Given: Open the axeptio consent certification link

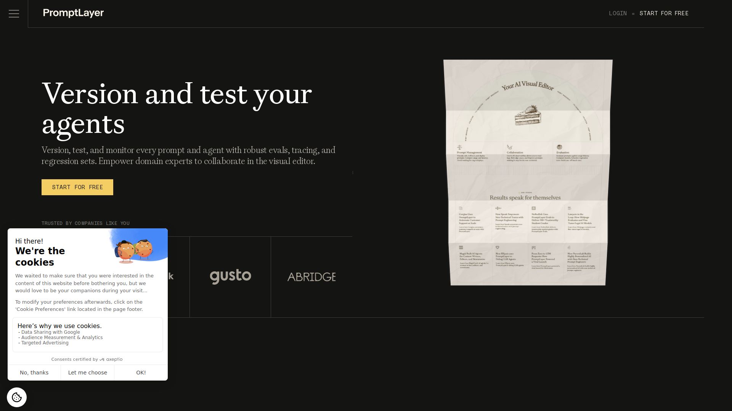Looking at the screenshot, I should pyautogui.click(x=111, y=359).
